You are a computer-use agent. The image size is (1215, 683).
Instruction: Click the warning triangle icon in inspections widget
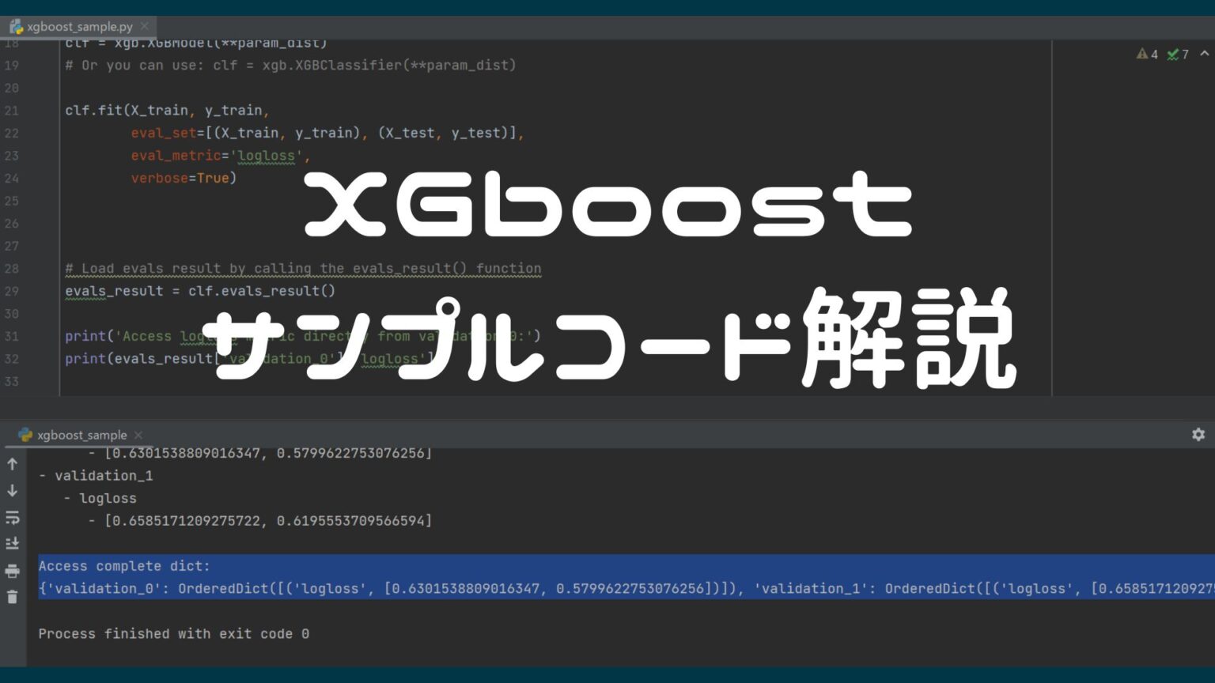pyautogui.click(x=1141, y=55)
